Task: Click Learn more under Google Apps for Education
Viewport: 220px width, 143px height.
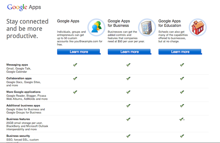Action: point(180,52)
